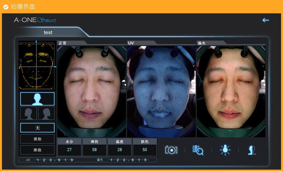Select the 无 makeup option
283x171 pixels.
37,128
